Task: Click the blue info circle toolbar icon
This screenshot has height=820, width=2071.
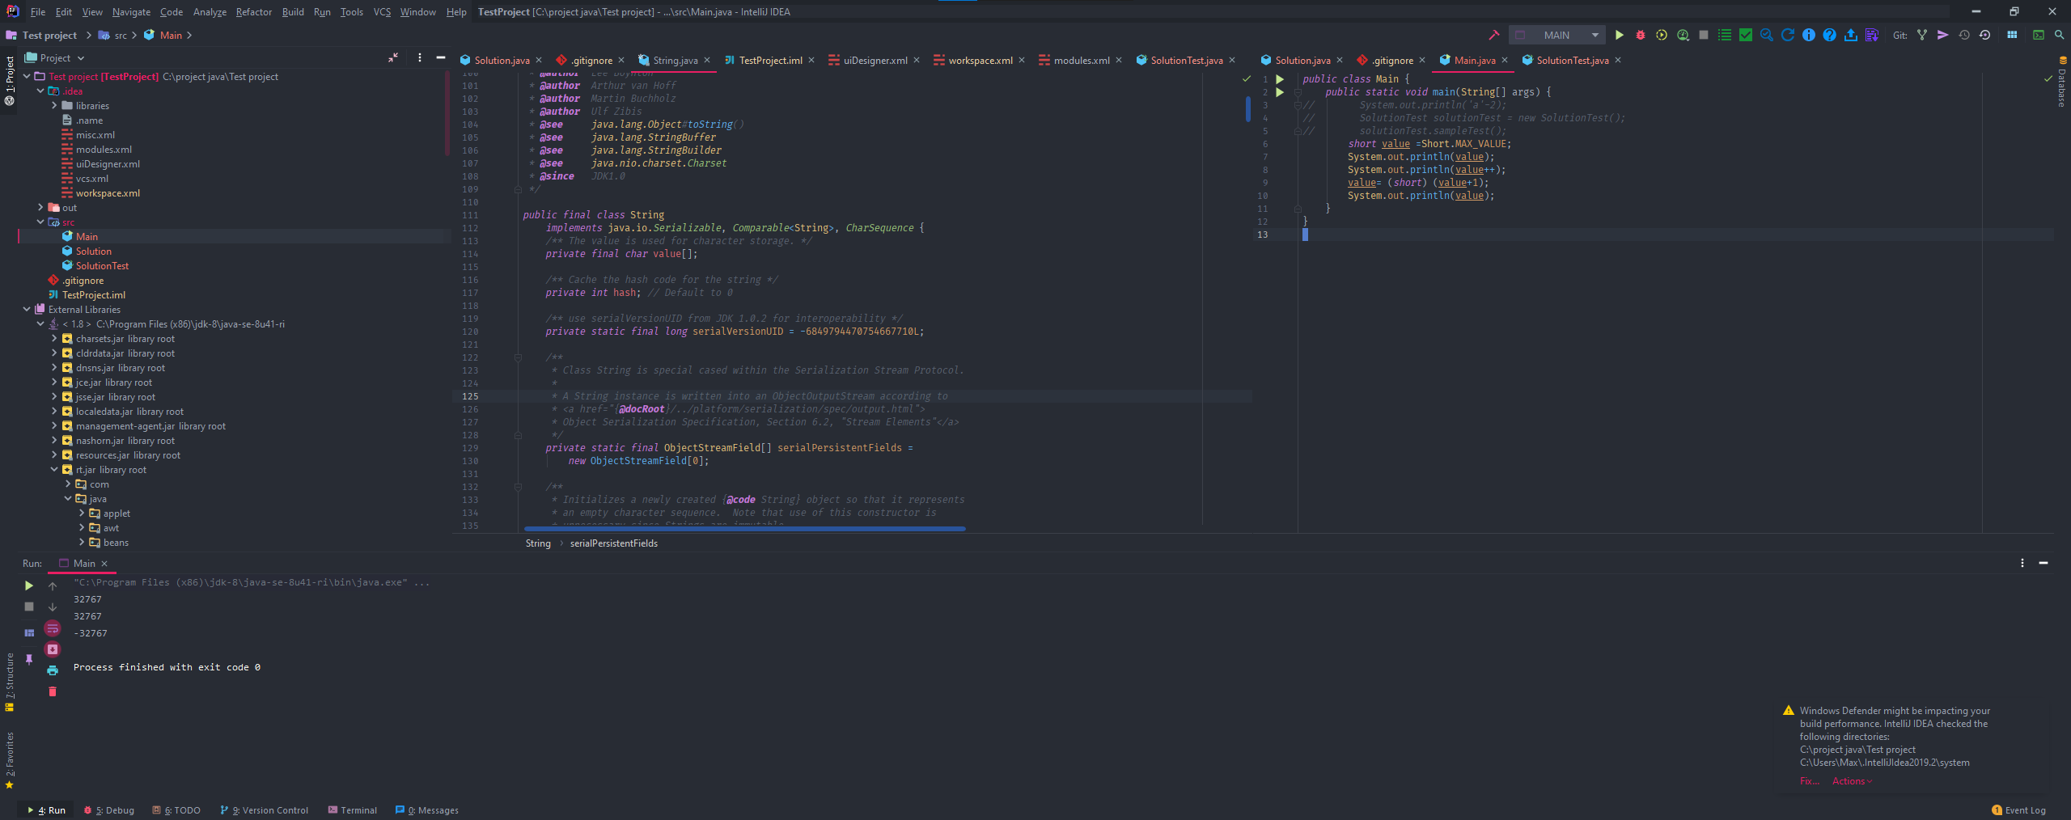Action: [x=1809, y=35]
